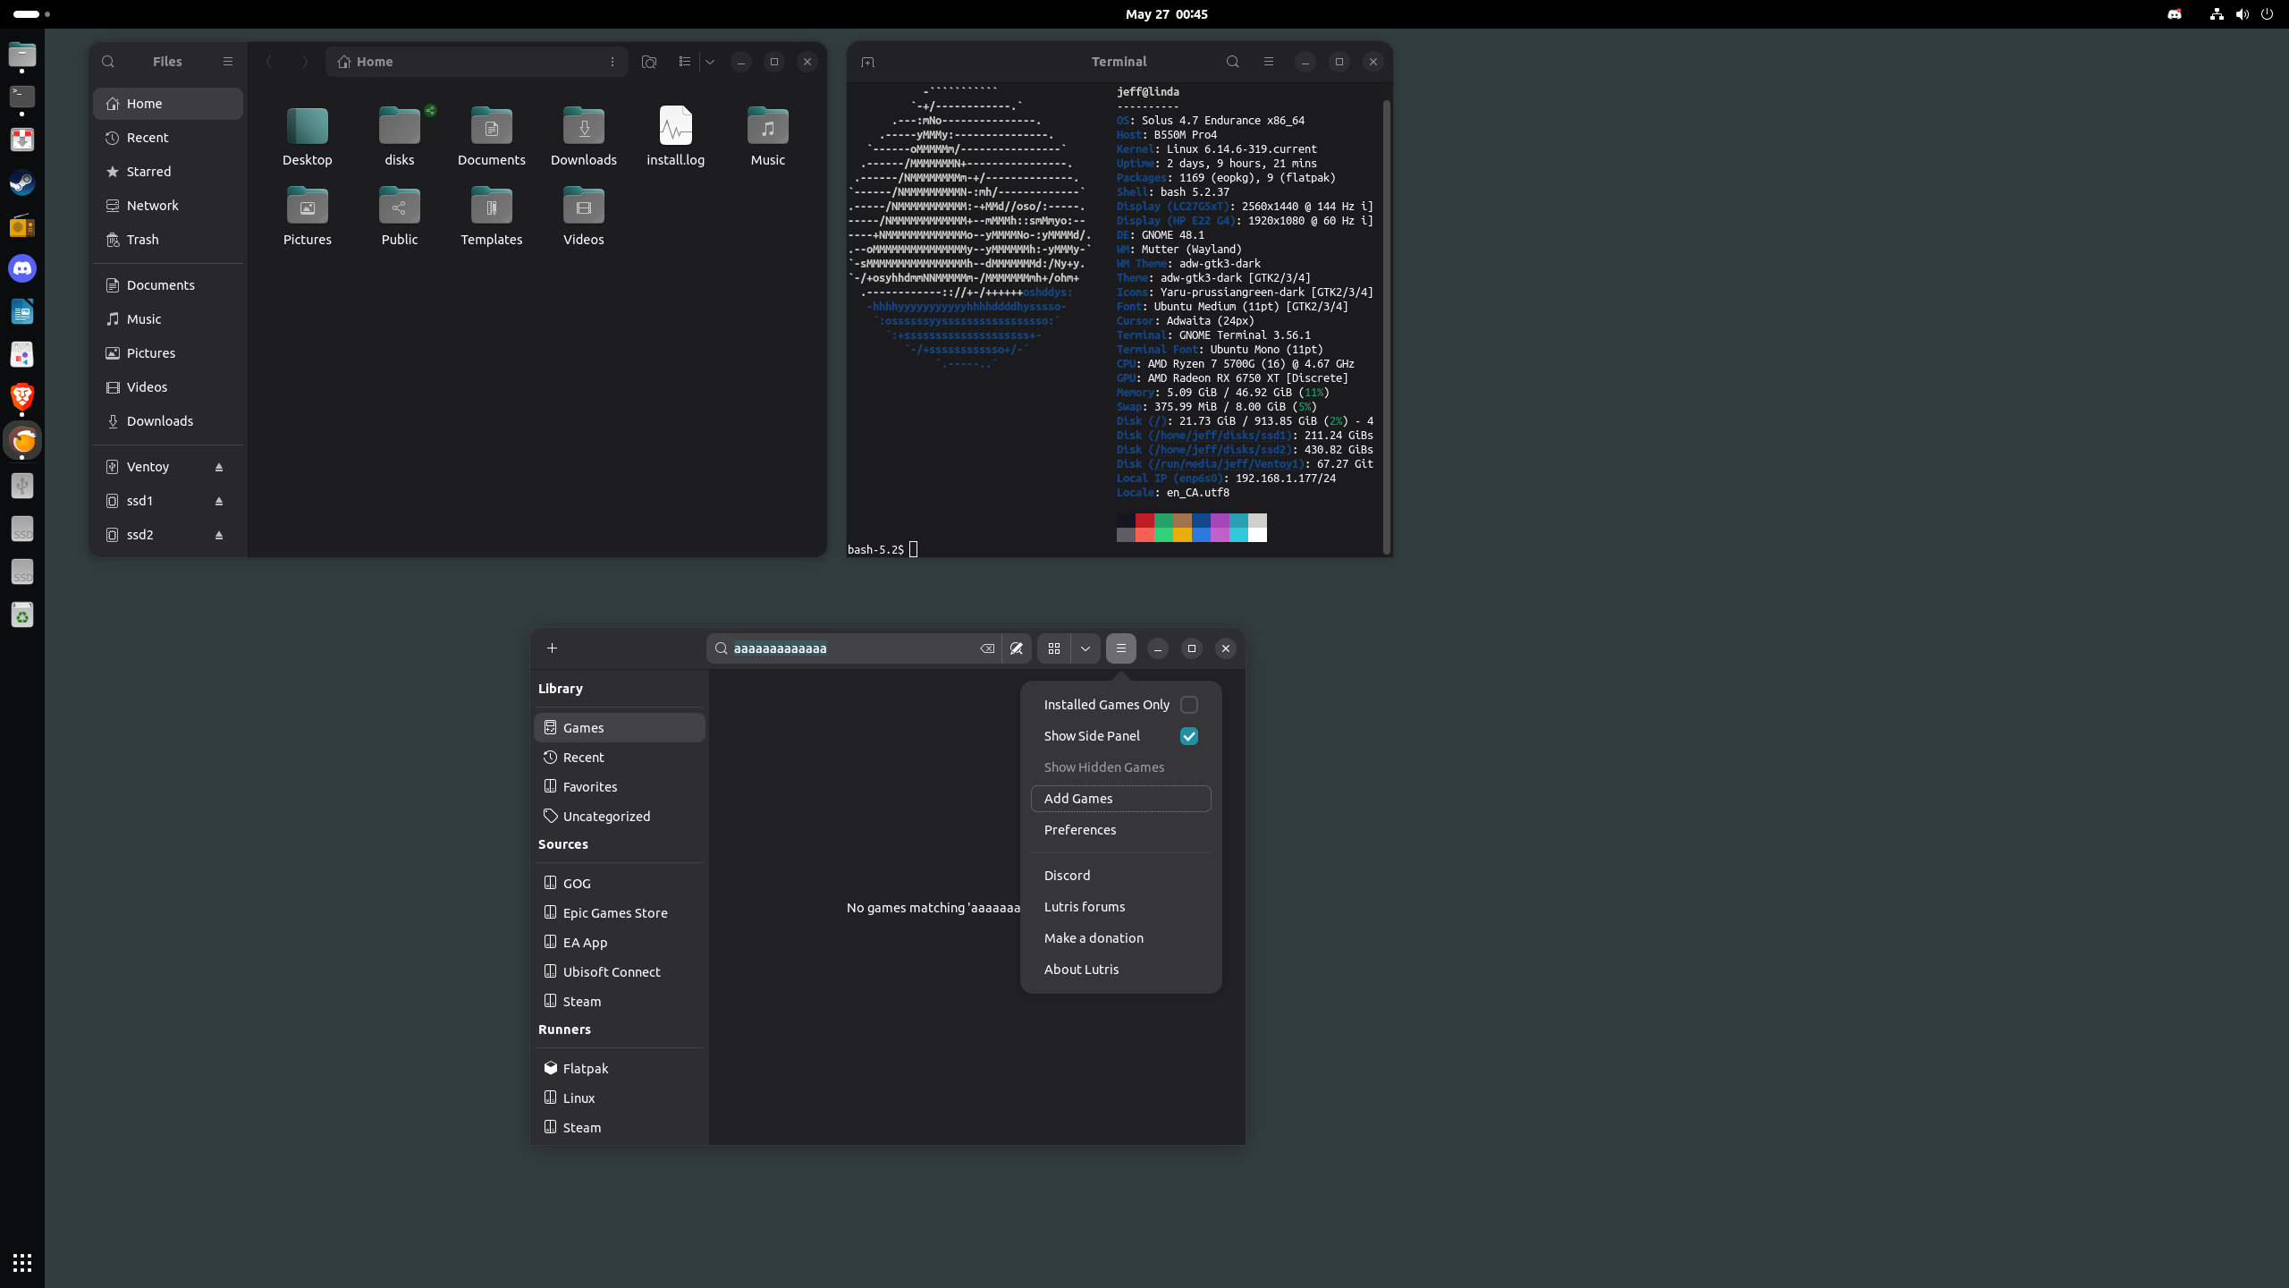This screenshot has width=2289, height=1288.
Task: Open the clock showing May 27 00:45
Action: coord(1166,14)
